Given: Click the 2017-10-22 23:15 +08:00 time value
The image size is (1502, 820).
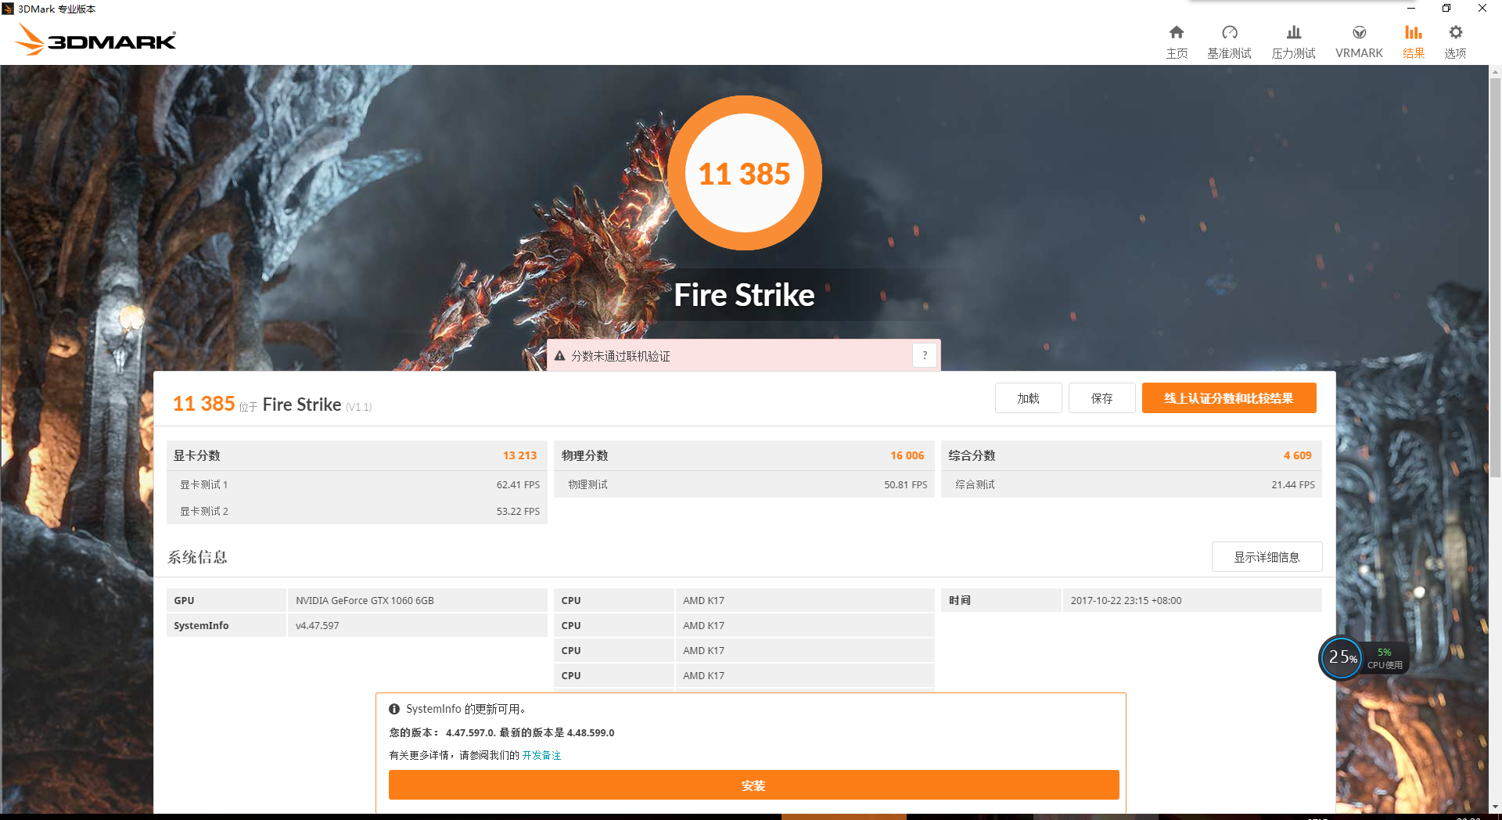Looking at the screenshot, I should 1126,600.
